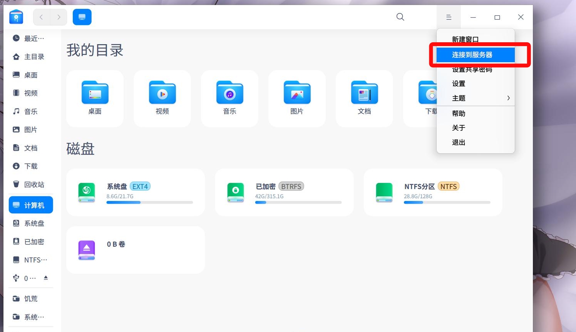Choose 退出 (Exit) from the menu
Image resolution: width=576 pixels, height=332 pixels.
click(476, 142)
